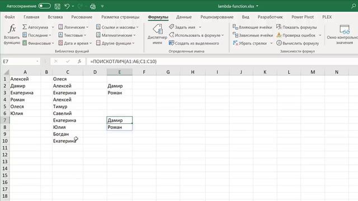The height and width of the screenshot is (201, 358).
Task: Open Окно контрольного значения watch window
Action: click(342, 34)
